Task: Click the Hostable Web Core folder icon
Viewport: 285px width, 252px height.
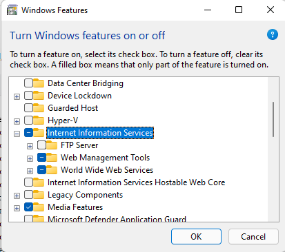Action: (39, 182)
